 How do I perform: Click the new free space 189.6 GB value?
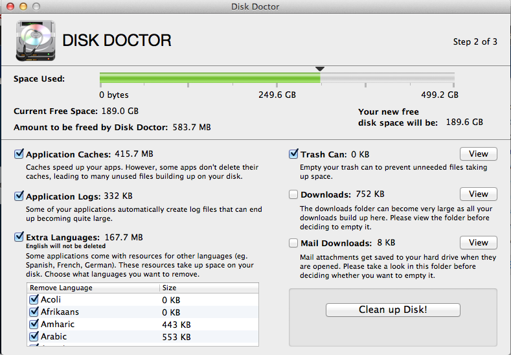pos(464,122)
